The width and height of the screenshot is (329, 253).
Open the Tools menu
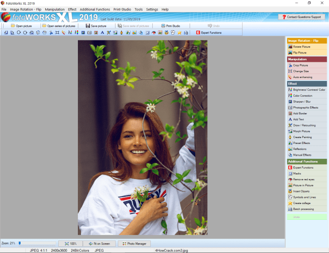(x=138, y=9)
